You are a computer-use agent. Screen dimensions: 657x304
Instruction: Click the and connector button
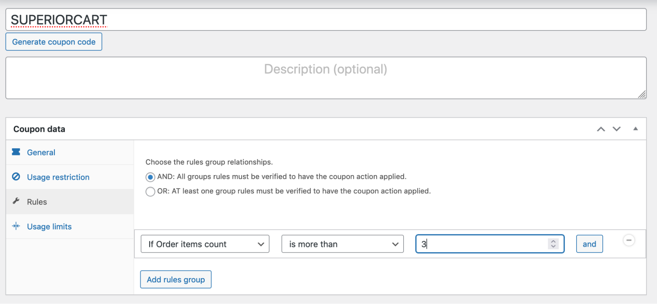[589, 244]
